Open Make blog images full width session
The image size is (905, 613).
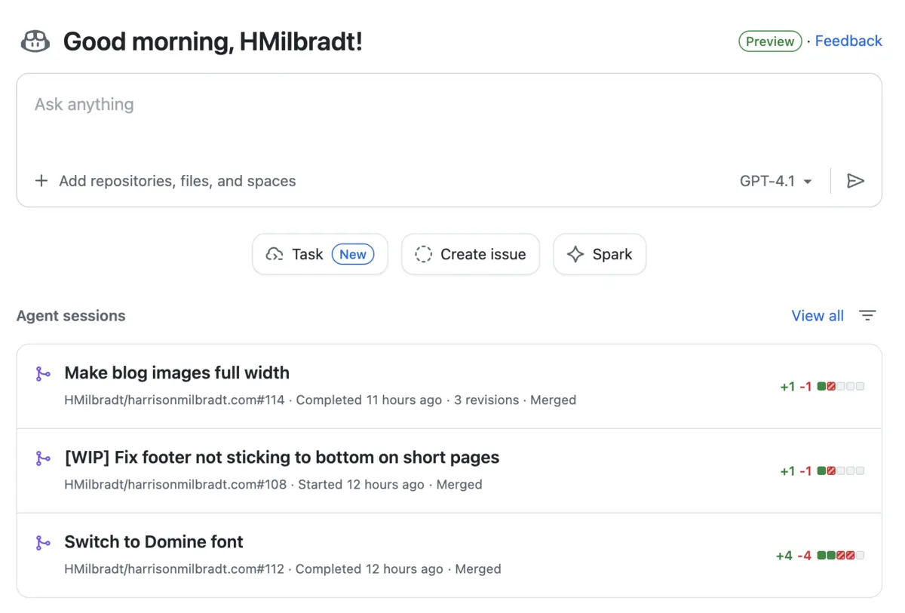click(x=177, y=372)
